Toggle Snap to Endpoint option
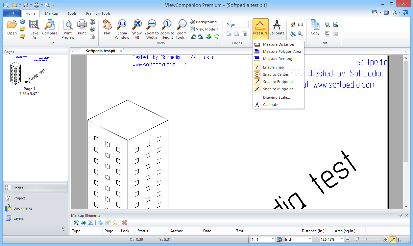413x246 pixels. point(257,82)
